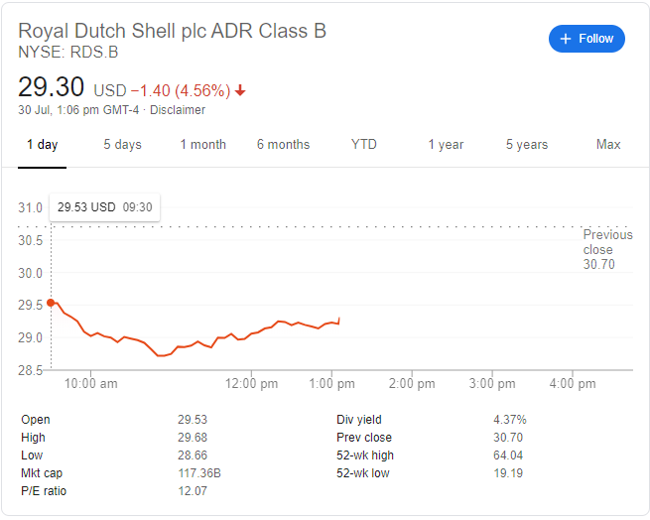The height and width of the screenshot is (520, 650).
Task: Show the 6 months chart
Action: click(283, 144)
